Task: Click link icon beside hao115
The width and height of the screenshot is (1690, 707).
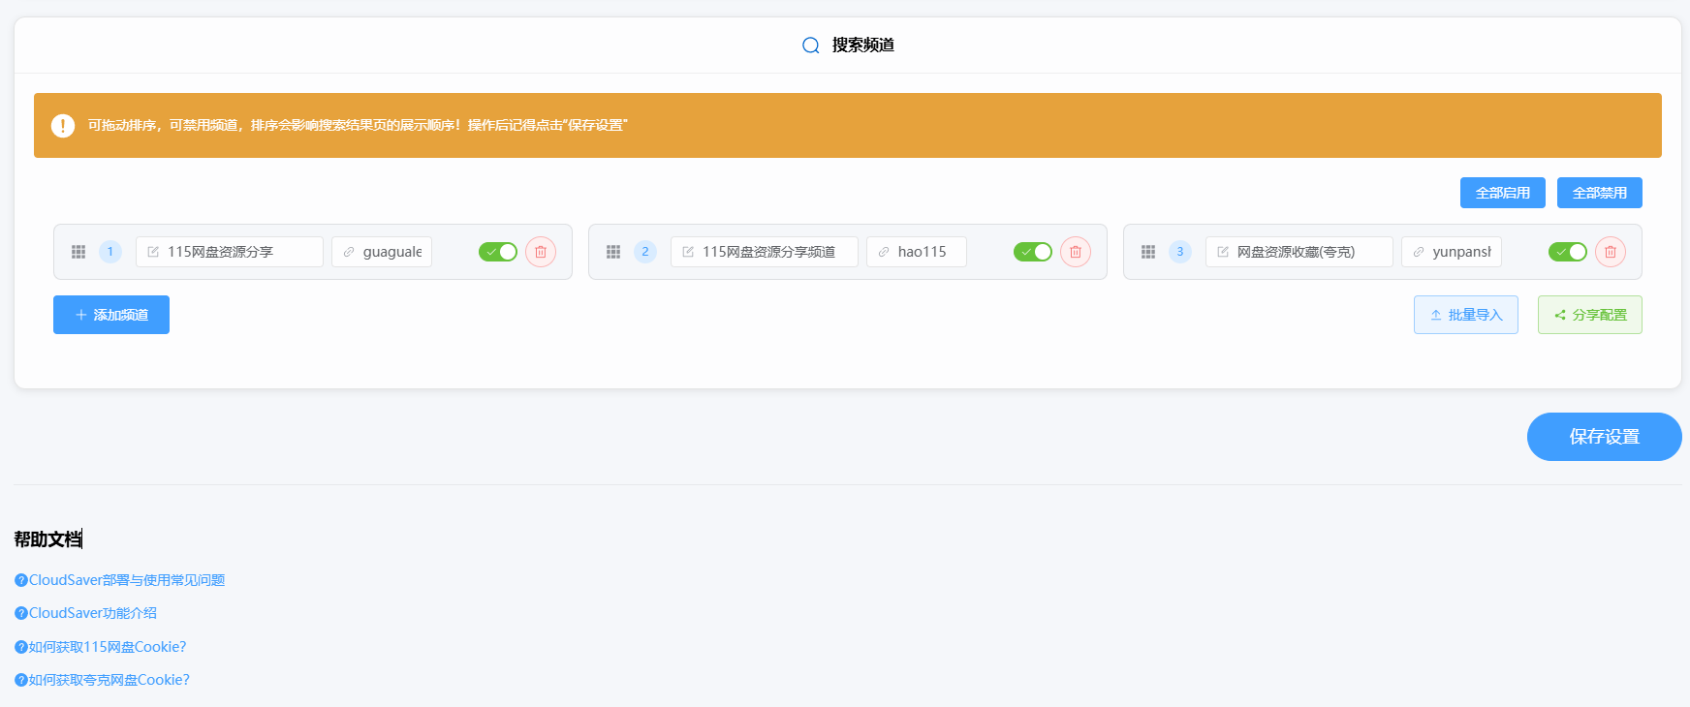Action: [x=884, y=252]
